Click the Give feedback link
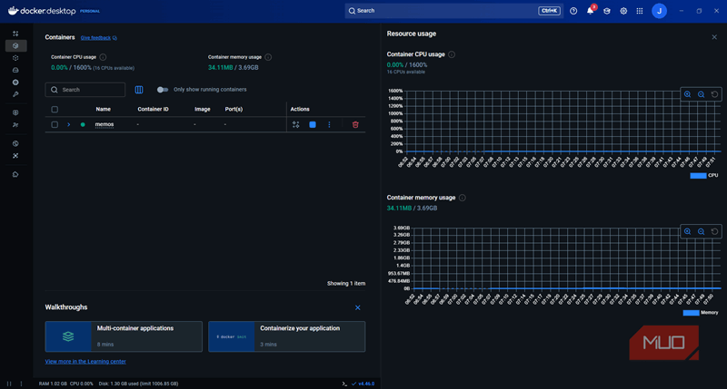 click(x=97, y=38)
